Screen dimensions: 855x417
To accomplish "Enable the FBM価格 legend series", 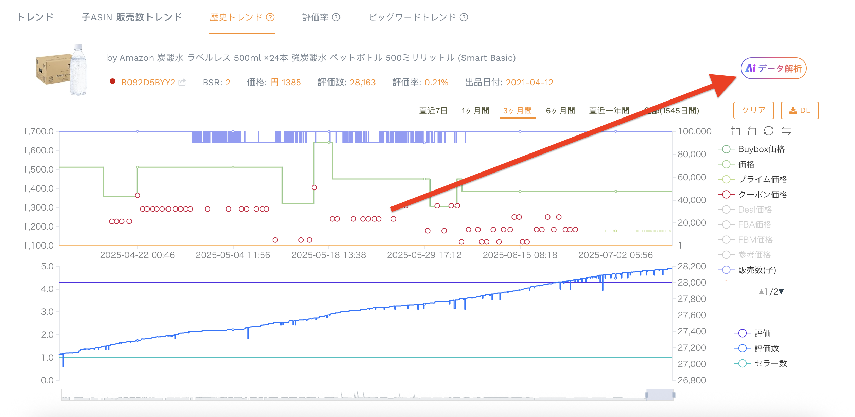I will (745, 240).
